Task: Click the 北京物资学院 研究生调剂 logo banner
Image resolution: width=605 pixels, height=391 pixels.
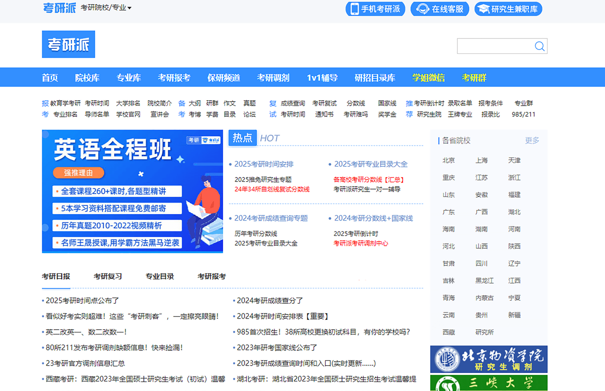Action: pyautogui.click(x=488, y=359)
